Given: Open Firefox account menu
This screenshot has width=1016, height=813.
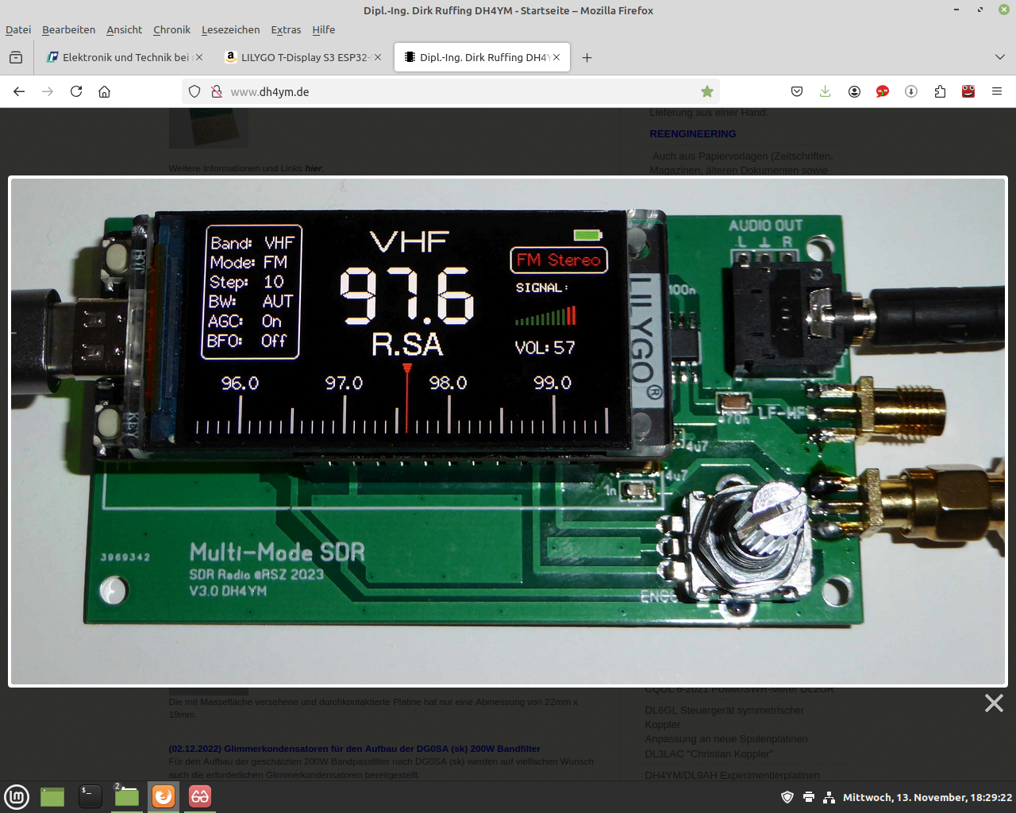Looking at the screenshot, I should 854,91.
